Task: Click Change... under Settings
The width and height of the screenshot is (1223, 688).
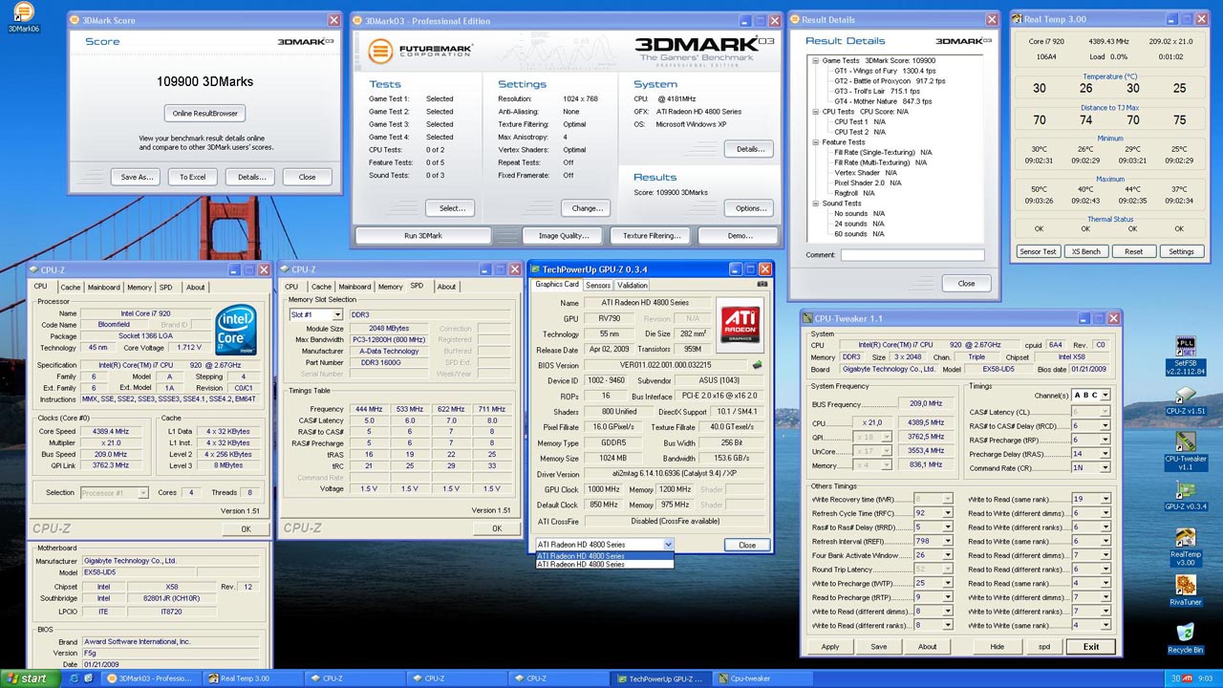Action: [x=587, y=207]
